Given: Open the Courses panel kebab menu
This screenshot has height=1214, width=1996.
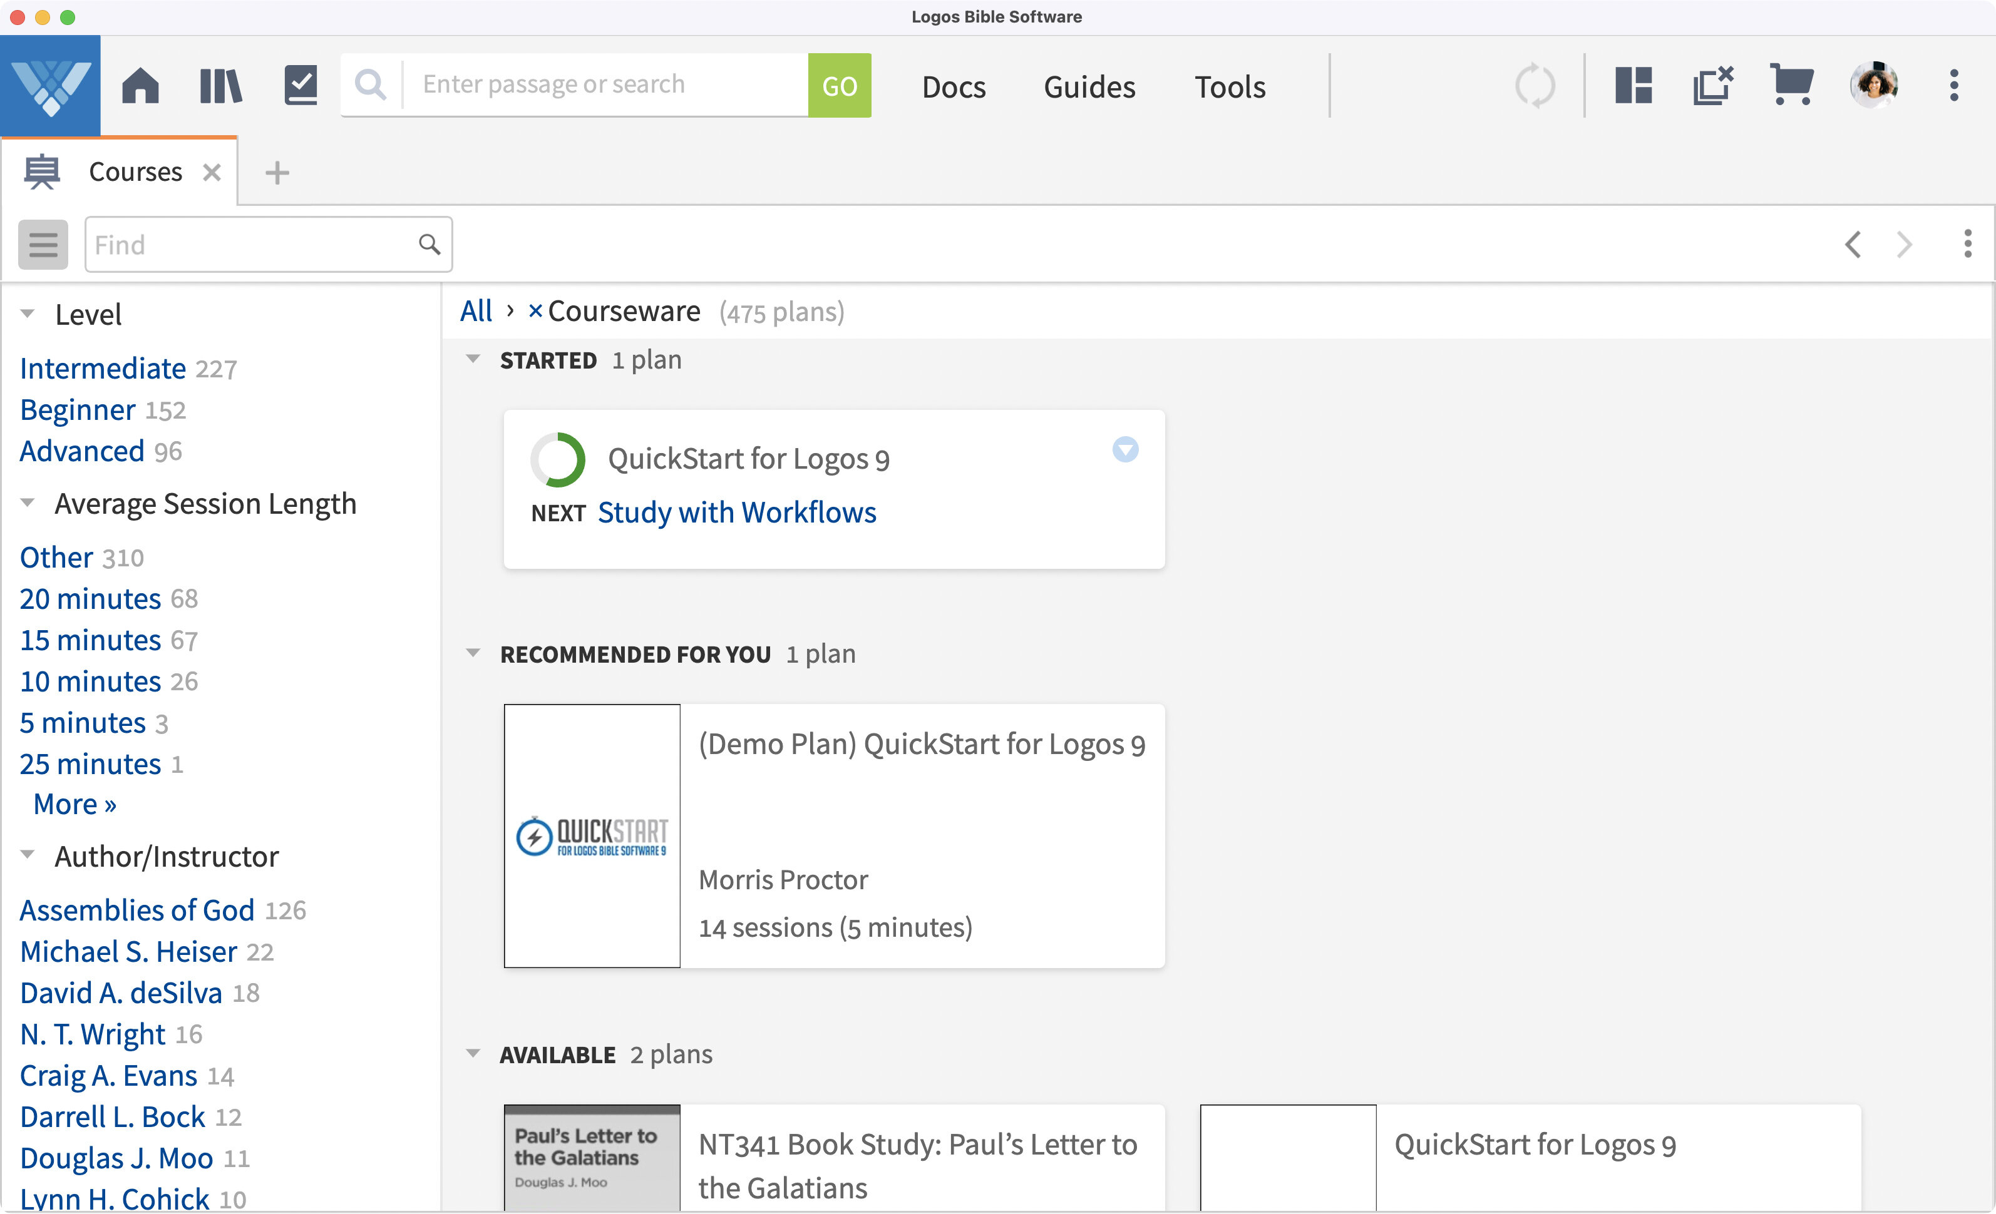Looking at the screenshot, I should [1968, 244].
